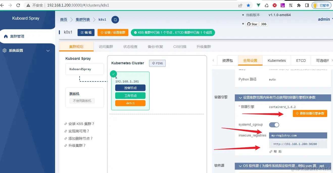This screenshot has width=333, height=173.
Task: Open the QR code extension icon
Action: tap(291, 5)
